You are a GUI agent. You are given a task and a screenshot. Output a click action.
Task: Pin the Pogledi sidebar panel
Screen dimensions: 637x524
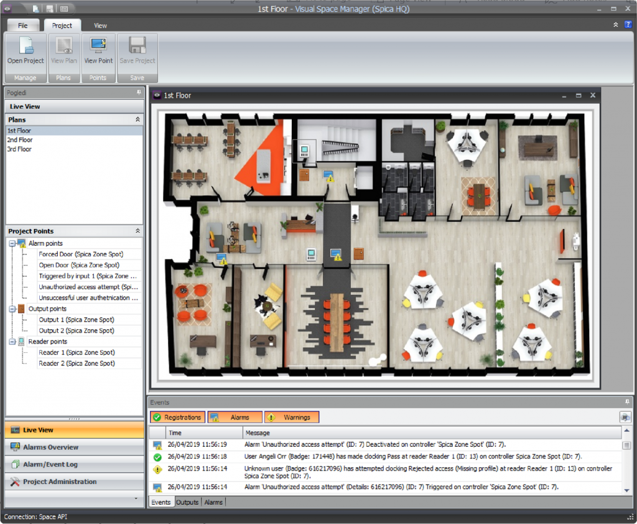click(x=139, y=92)
